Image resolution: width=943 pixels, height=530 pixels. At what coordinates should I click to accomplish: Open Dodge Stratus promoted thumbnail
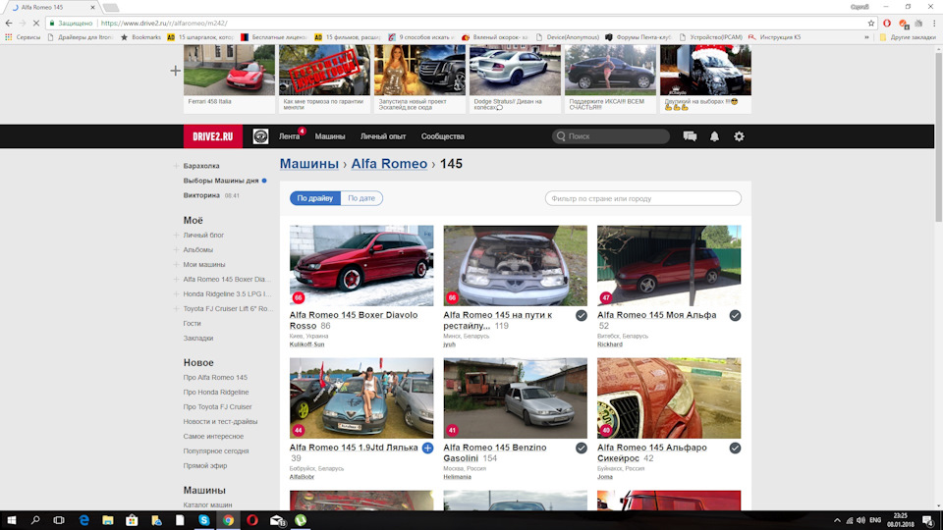pyautogui.click(x=515, y=71)
